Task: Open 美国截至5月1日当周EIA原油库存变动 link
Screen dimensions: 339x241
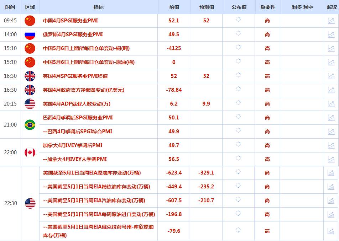Action: point(92,173)
